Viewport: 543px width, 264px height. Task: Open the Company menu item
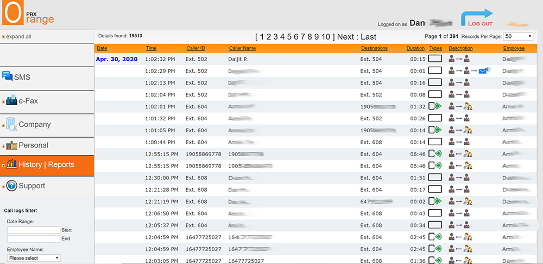click(35, 124)
